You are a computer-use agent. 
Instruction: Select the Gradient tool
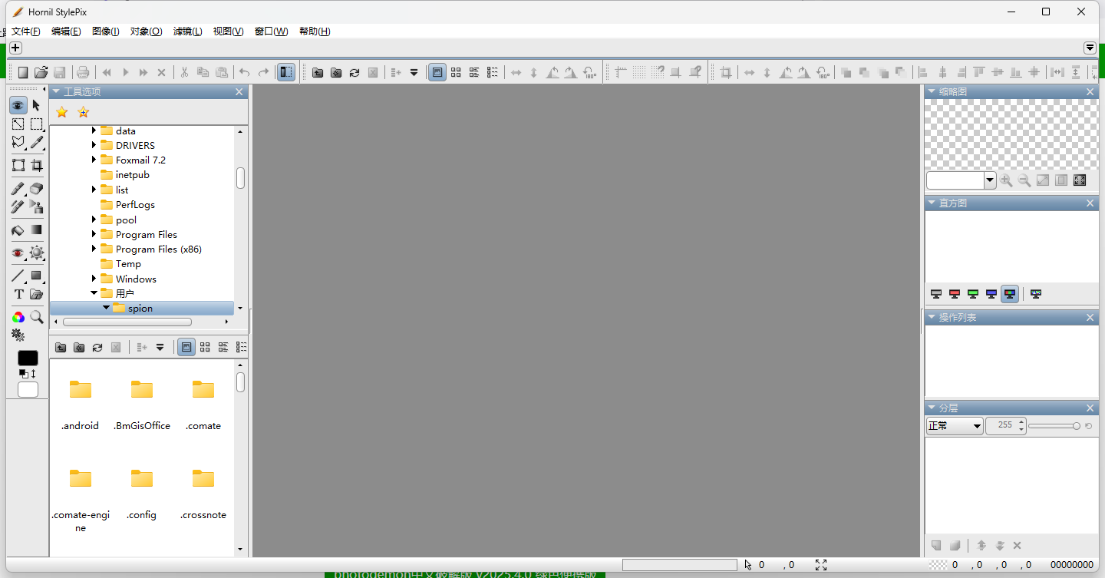36,230
